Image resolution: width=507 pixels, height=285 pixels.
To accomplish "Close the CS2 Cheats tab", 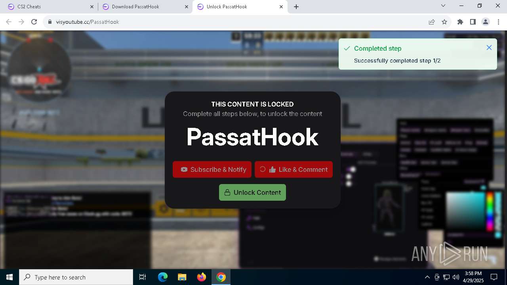I will pos(92,7).
